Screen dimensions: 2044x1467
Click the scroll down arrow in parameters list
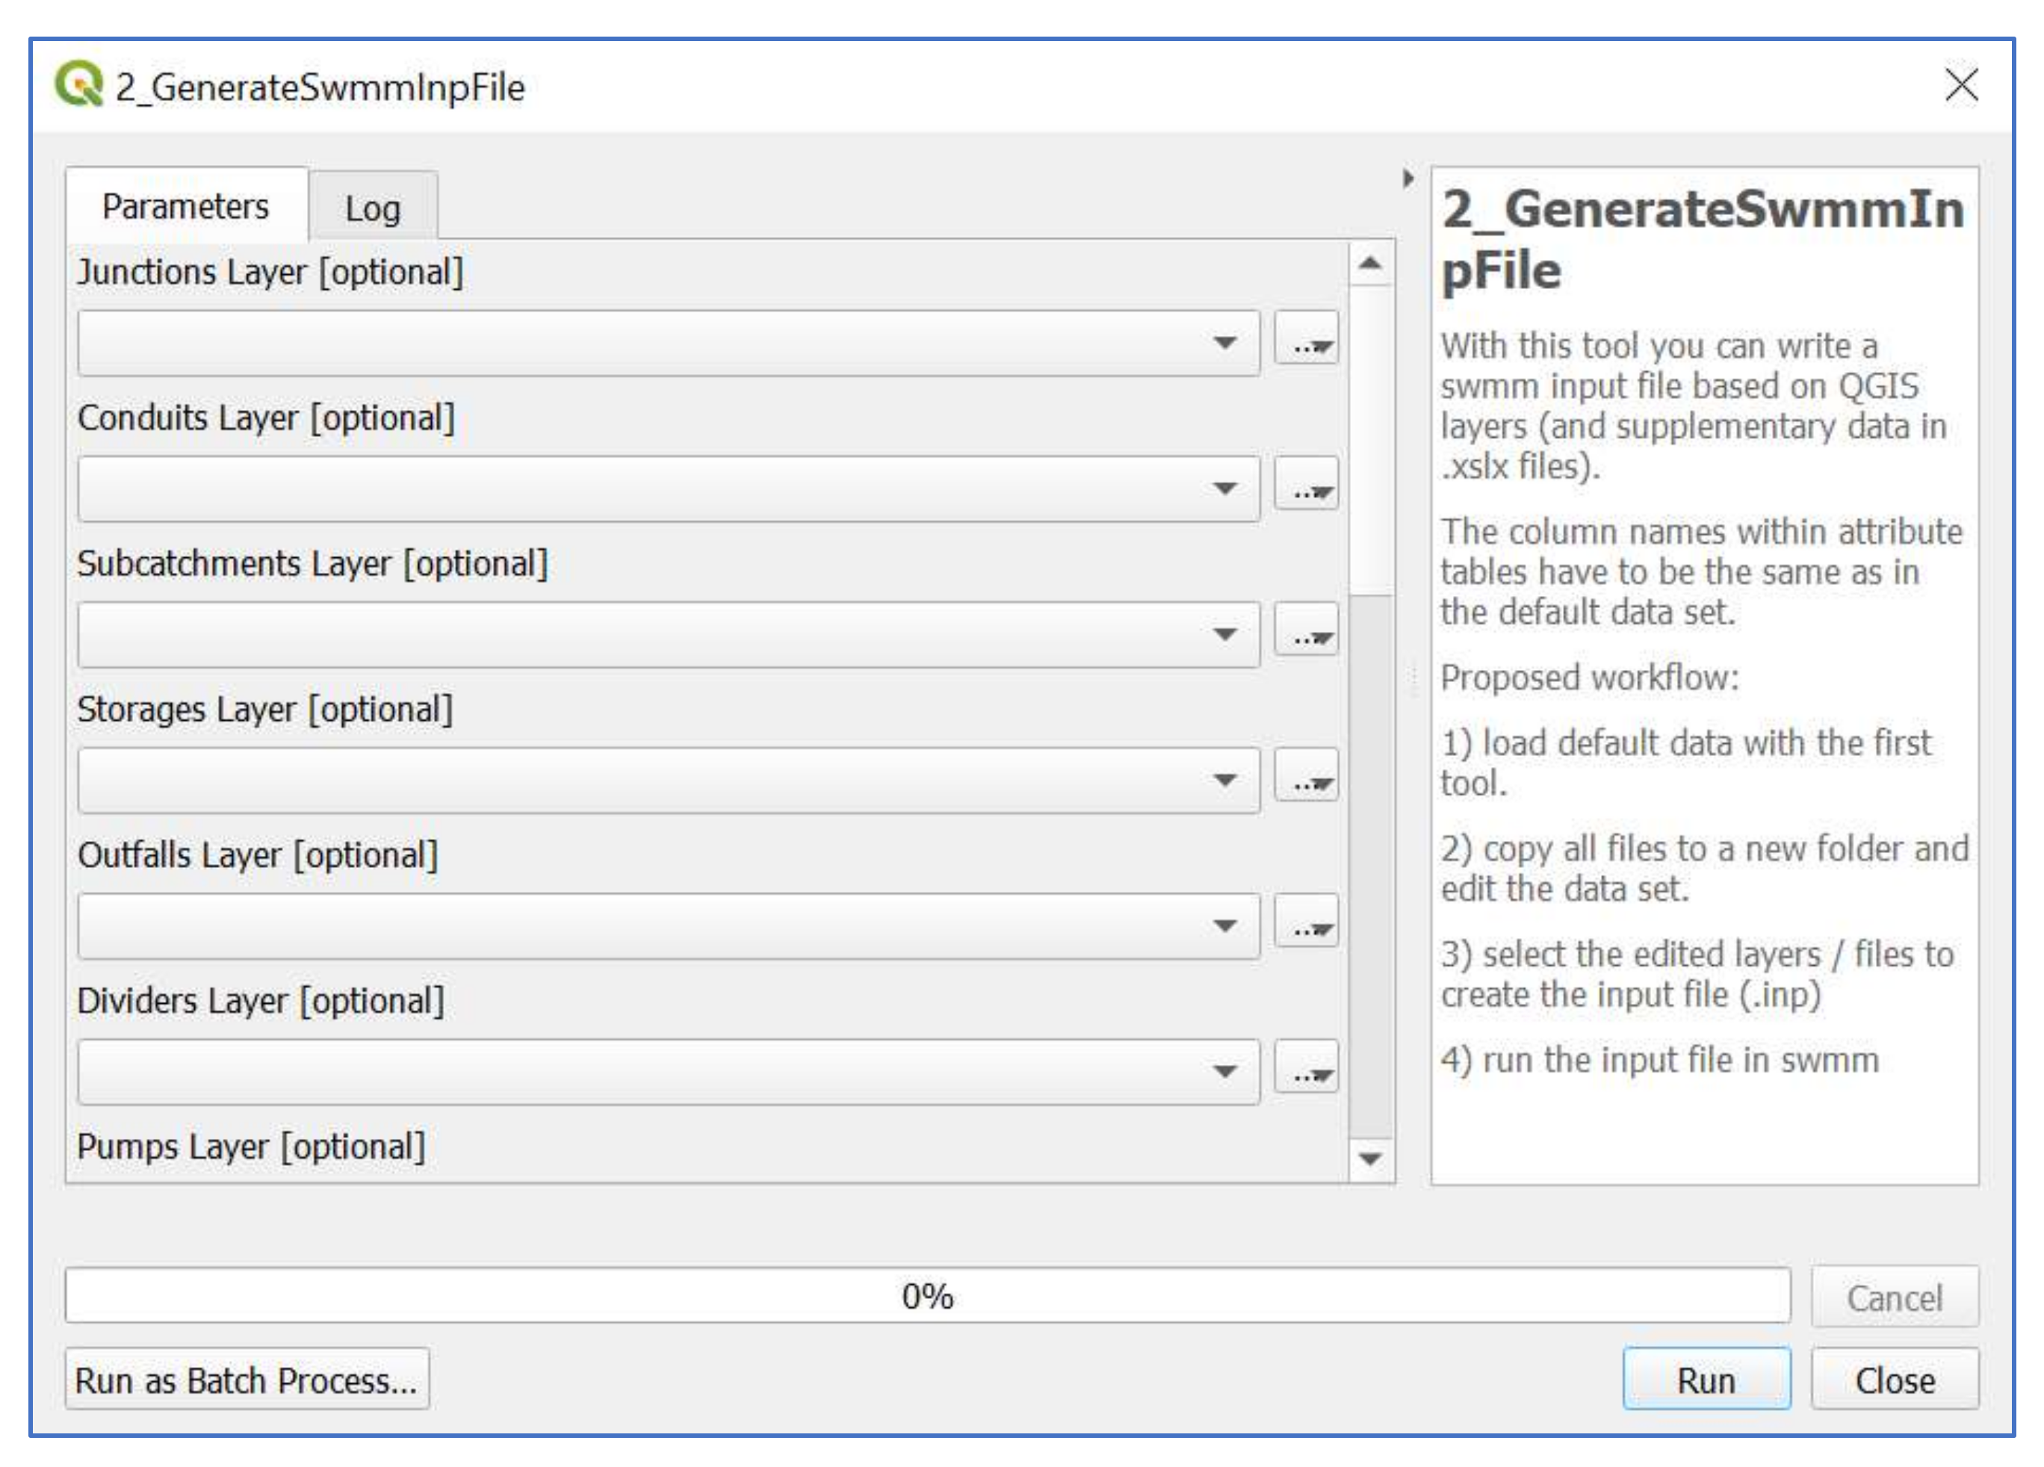(x=1370, y=1159)
